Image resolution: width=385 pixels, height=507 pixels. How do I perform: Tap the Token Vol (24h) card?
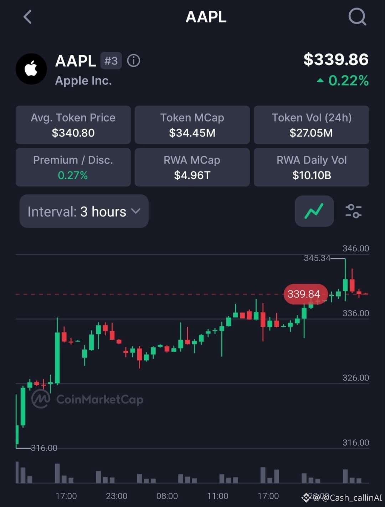coord(311,125)
